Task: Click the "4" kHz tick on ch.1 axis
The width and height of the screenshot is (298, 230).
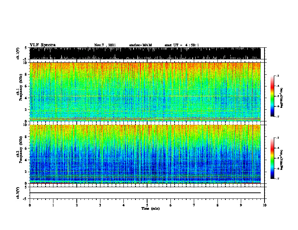Action: click(26, 98)
